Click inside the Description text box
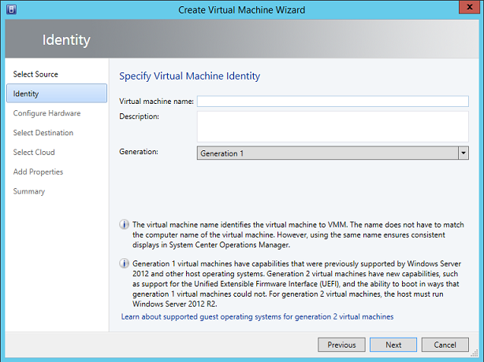Screen dimensions: 484x362 pyautogui.click(x=333, y=127)
